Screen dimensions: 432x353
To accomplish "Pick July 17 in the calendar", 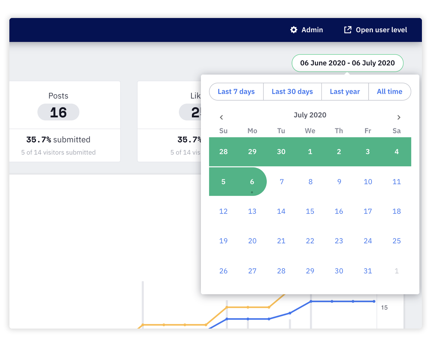I will pos(368,211).
